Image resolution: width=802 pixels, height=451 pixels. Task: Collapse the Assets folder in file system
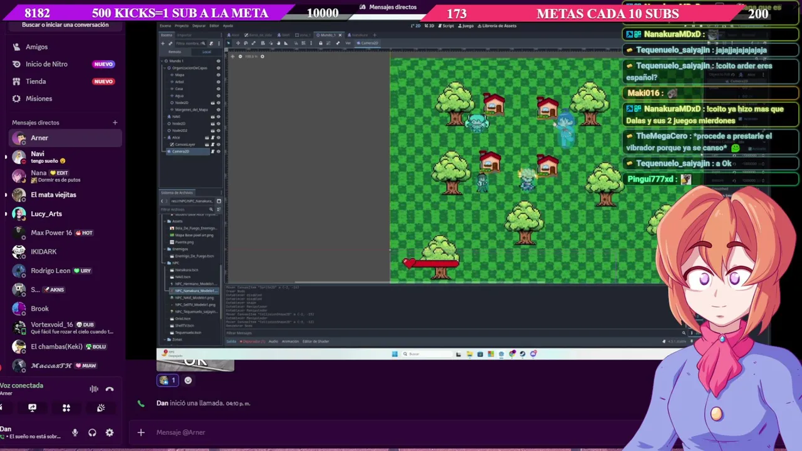pyautogui.click(x=165, y=221)
